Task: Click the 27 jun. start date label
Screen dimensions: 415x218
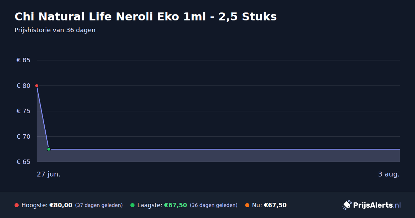Action: click(49, 174)
